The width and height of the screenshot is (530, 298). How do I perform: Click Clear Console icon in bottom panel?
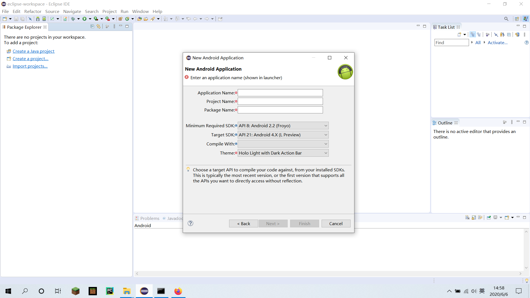467,217
